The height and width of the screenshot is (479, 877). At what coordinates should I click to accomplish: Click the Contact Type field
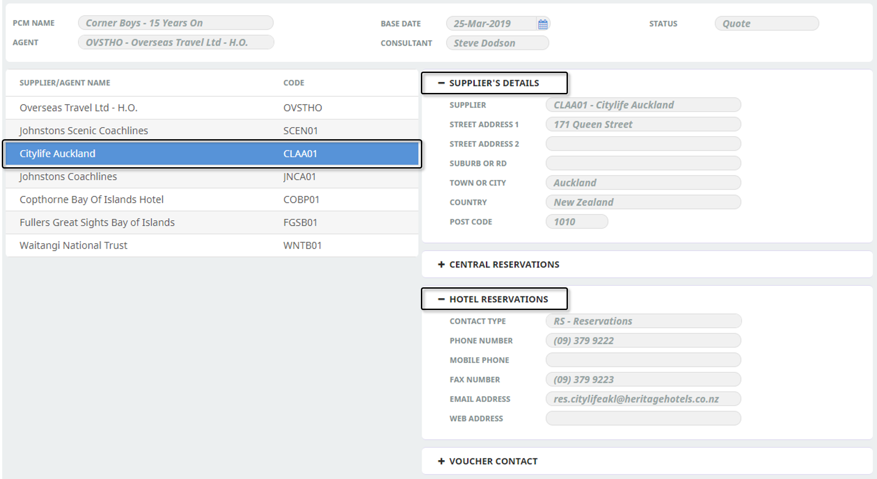click(643, 321)
